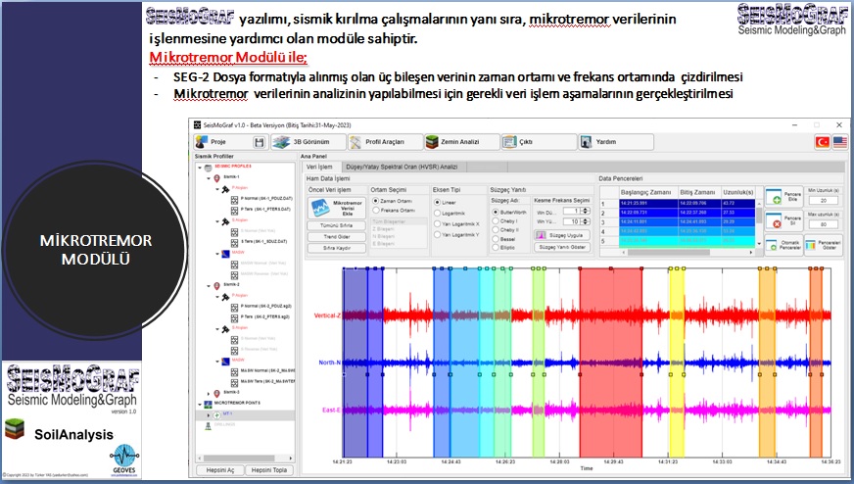Click the Hepsini Topla button

point(269,470)
